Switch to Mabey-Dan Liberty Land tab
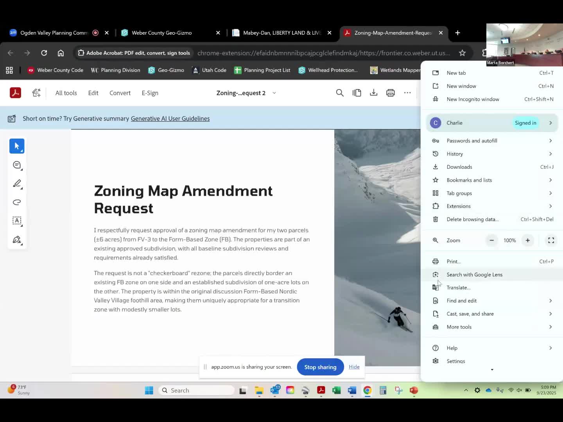The width and height of the screenshot is (563, 422). tap(282, 33)
